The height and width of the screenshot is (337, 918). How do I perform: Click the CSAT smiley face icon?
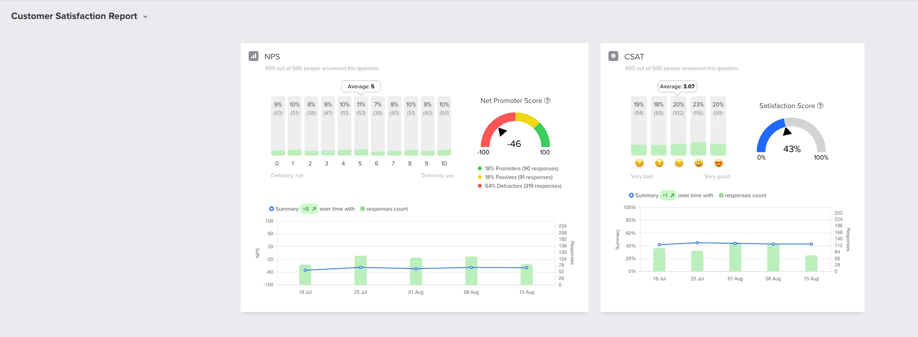[613, 56]
